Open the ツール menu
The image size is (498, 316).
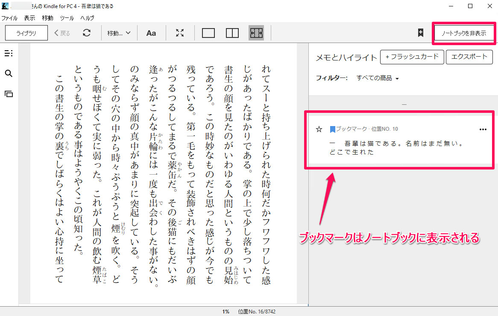[x=67, y=18]
